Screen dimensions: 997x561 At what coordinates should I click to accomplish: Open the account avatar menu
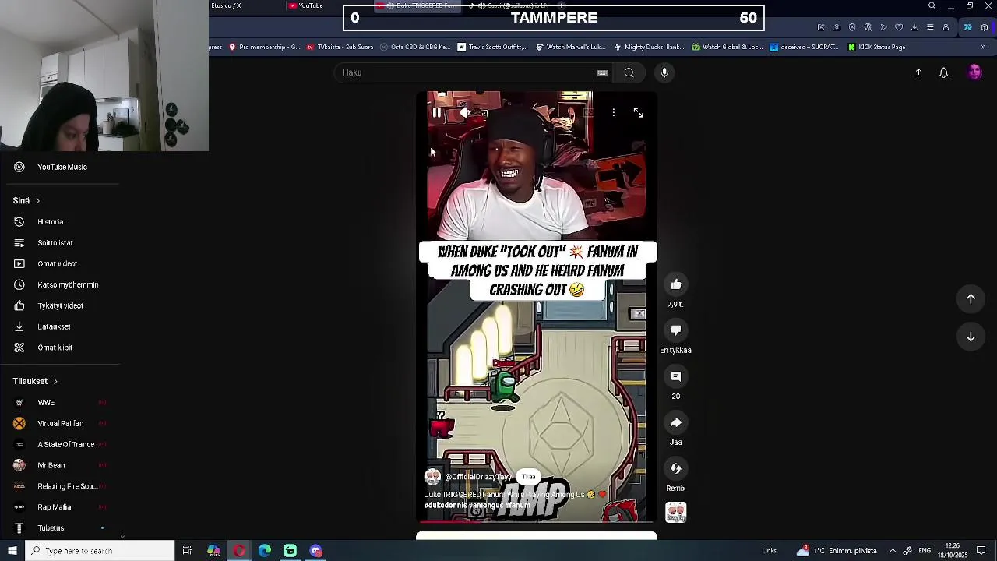coord(974,72)
